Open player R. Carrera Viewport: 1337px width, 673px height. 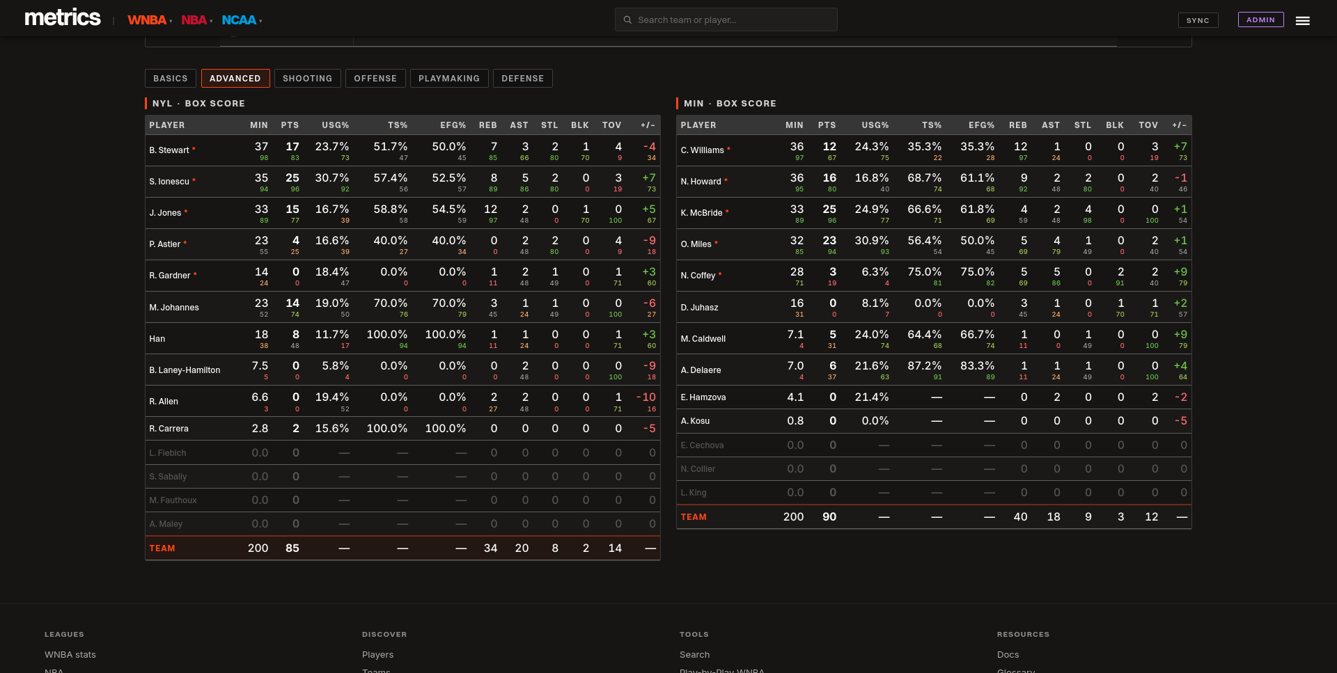[169, 429]
